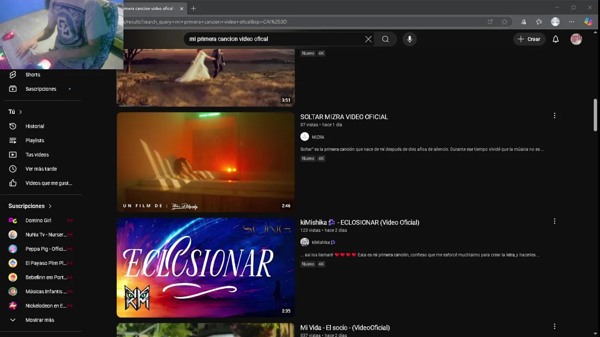Click '123 vistas • hace 2 días'
The width and height of the screenshot is (600, 337).
322,230
